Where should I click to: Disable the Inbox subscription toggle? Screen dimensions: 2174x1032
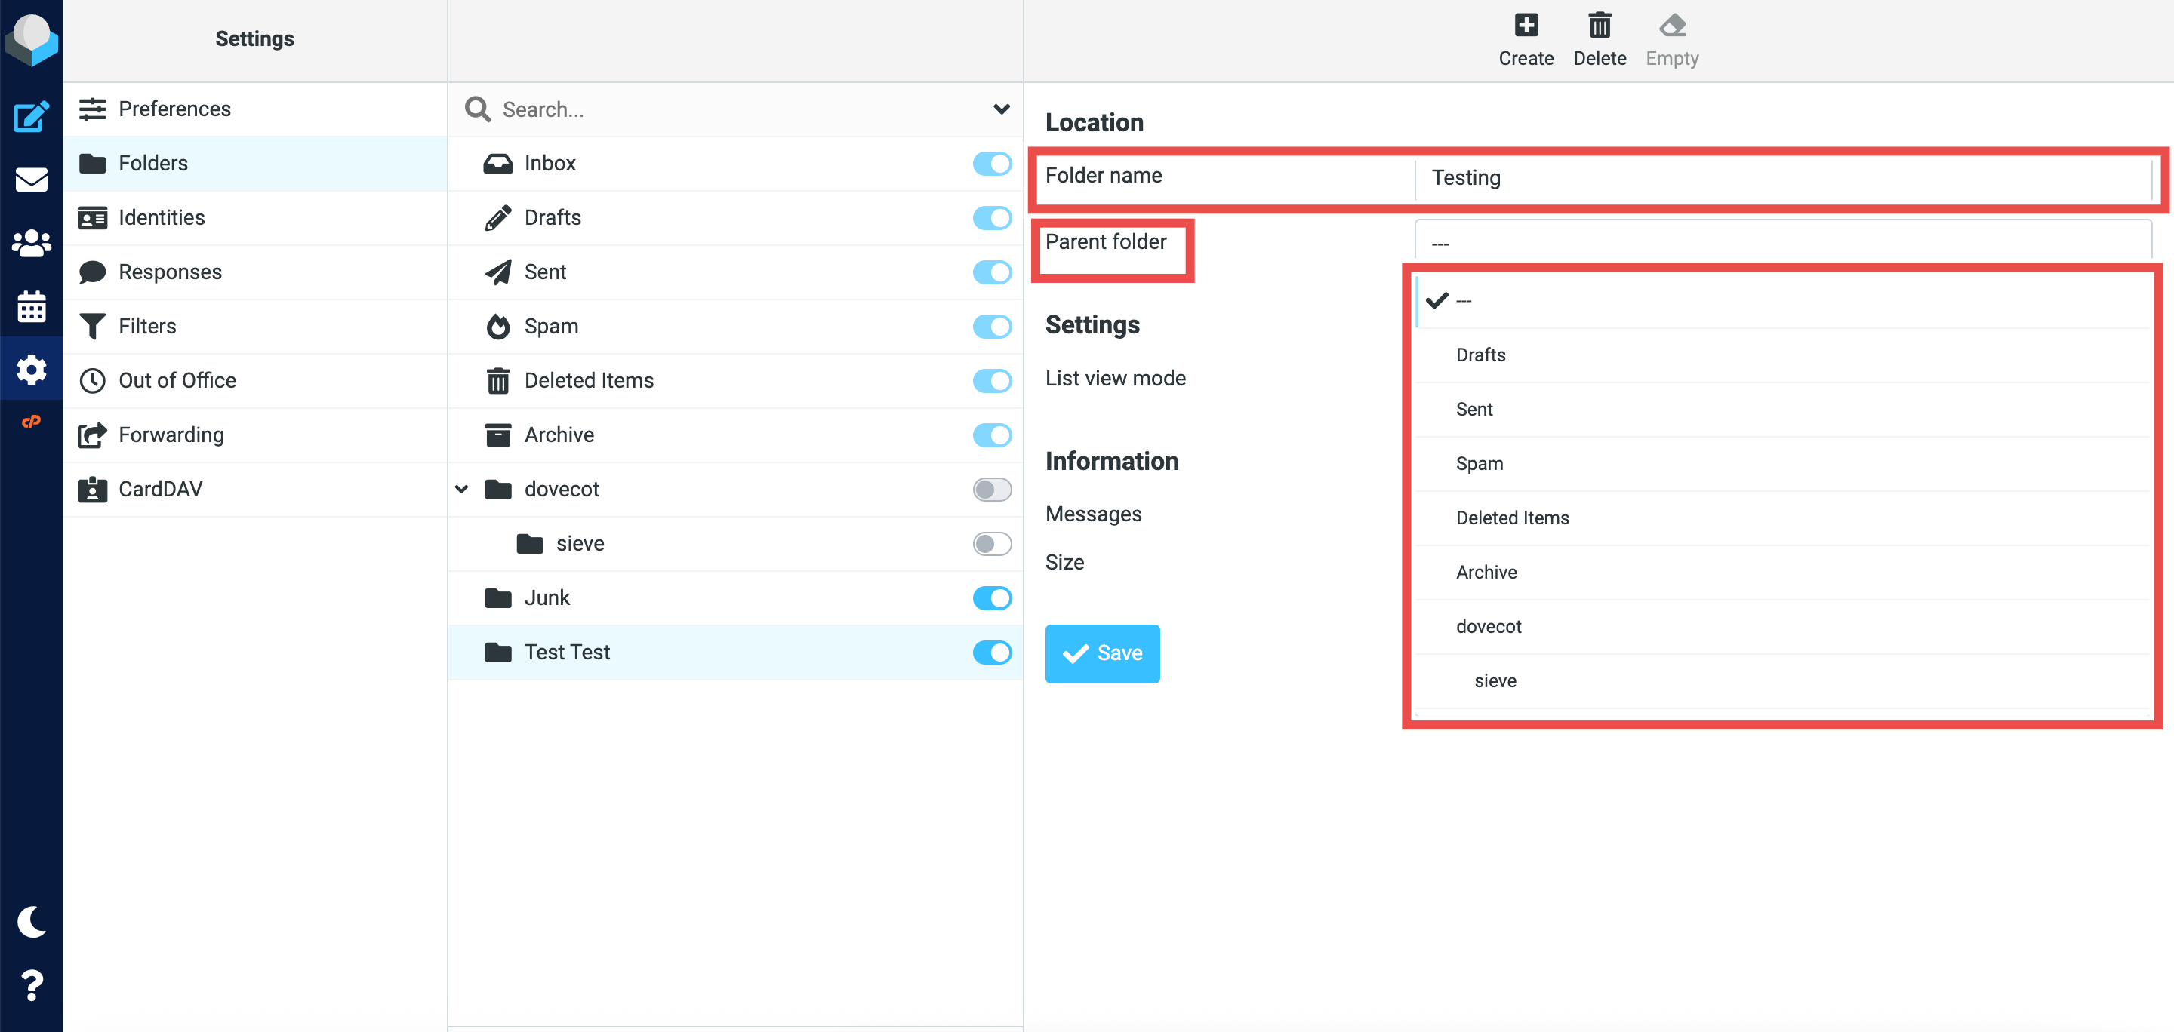tap(991, 163)
